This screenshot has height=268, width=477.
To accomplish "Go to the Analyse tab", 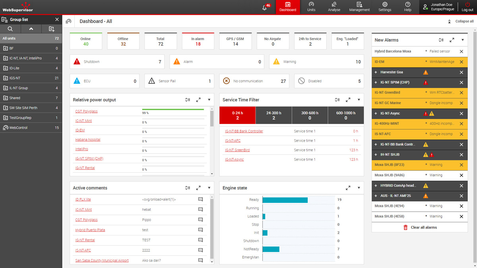I will point(334,7).
